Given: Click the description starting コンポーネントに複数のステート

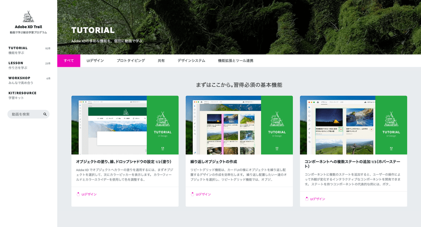Looking at the screenshot, I should 353,179.
